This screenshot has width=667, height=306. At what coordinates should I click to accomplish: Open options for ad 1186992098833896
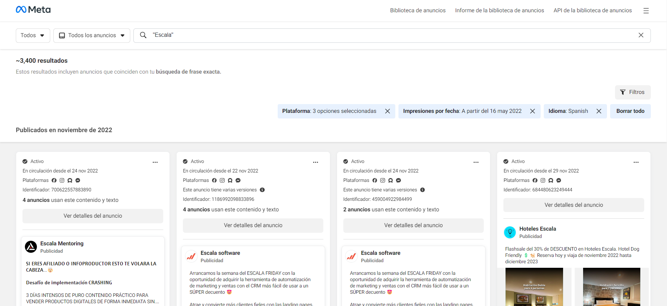pyautogui.click(x=316, y=162)
